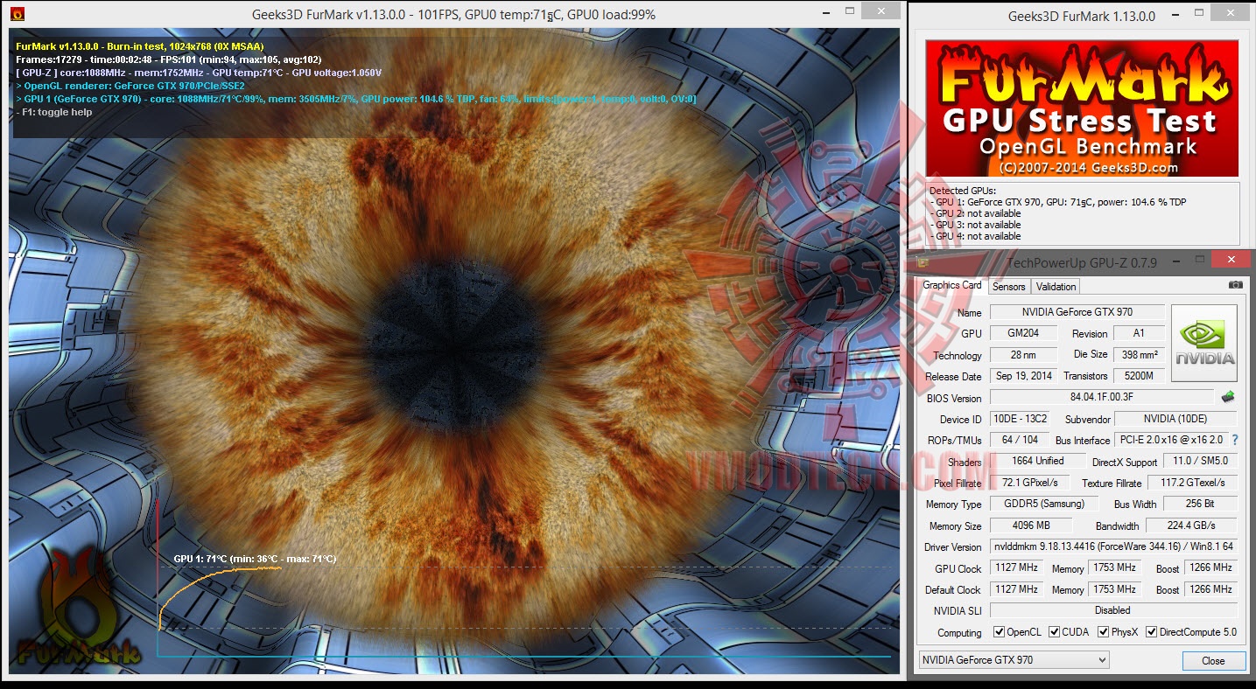1256x689 pixels.
Task: Click the 'FurMark v1.13.0.0 - Burn-in test' overlay line
Action: point(140,46)
